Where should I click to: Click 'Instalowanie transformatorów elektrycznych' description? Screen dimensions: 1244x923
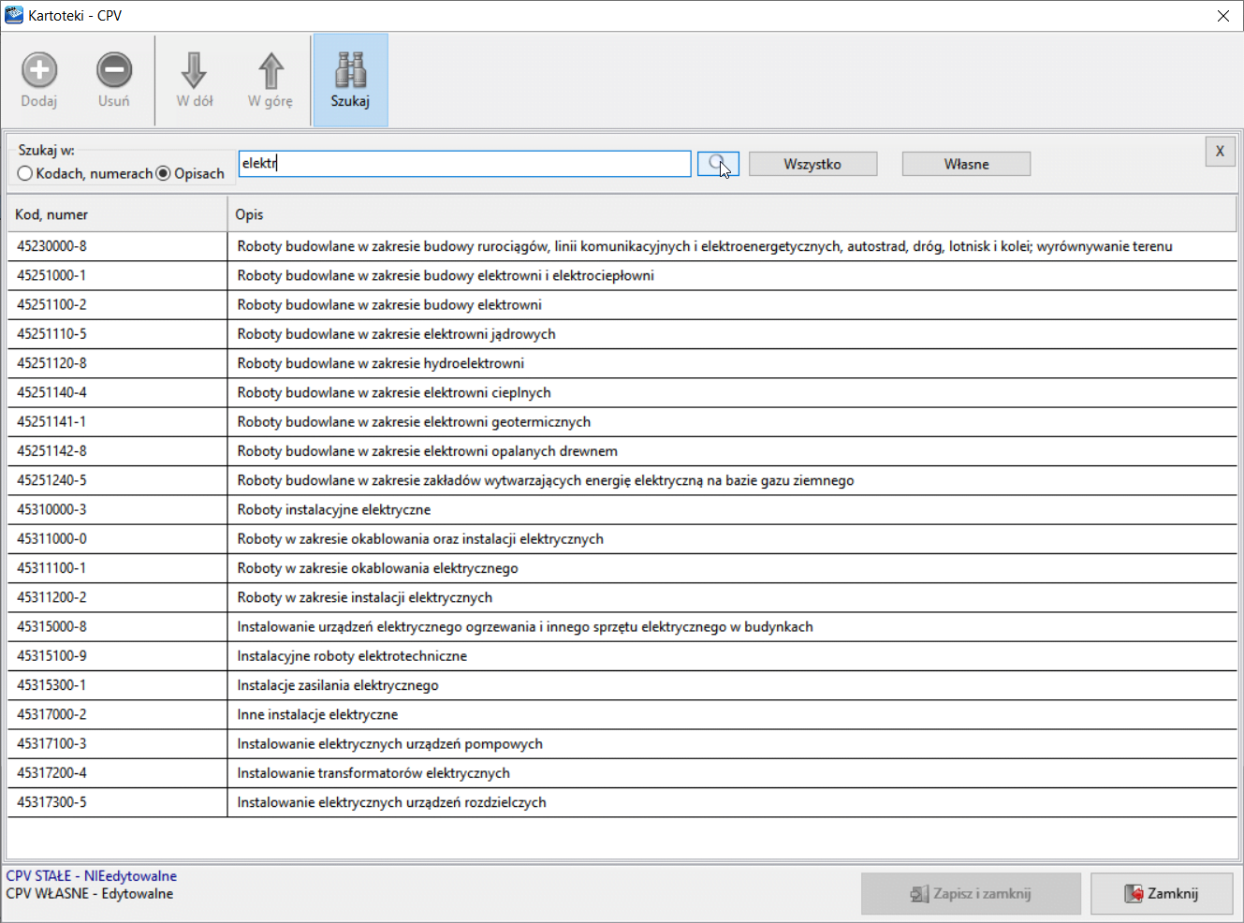[732, 773]
